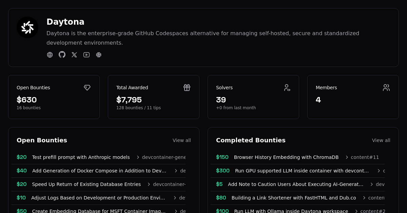View all open bounties
Screen dimensions: 407x213
(x=181, y=140)
